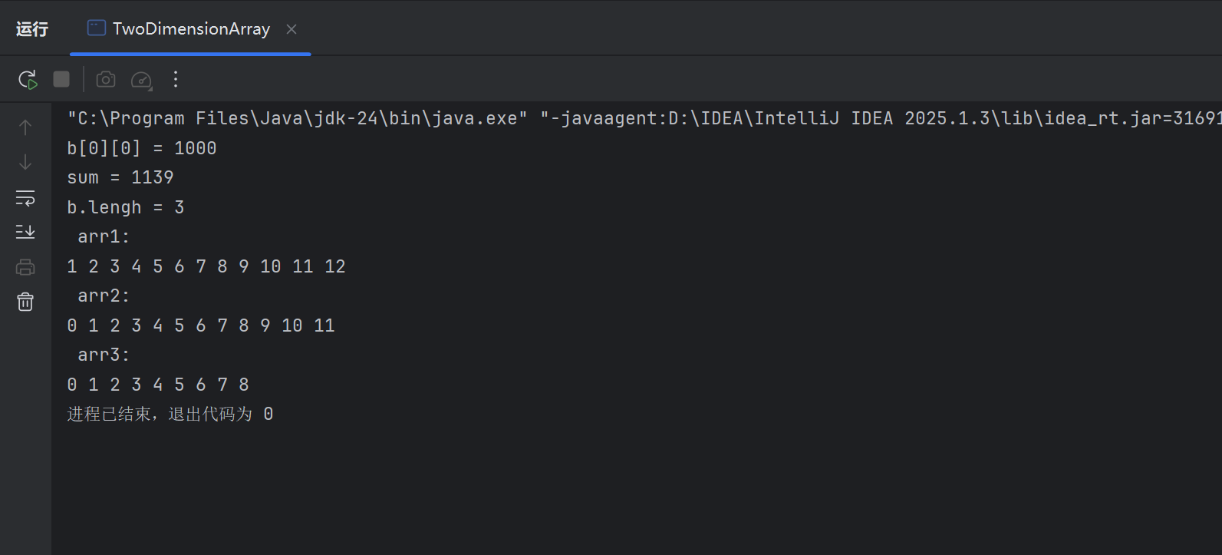Toggle scroll to end of output
Viewport: 1222px width, 555px height.
click(25, 231)
